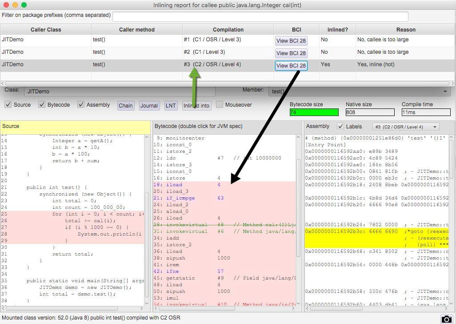456x324 pixels.
Task: Open the Journal button
Action: coord(149,105)
